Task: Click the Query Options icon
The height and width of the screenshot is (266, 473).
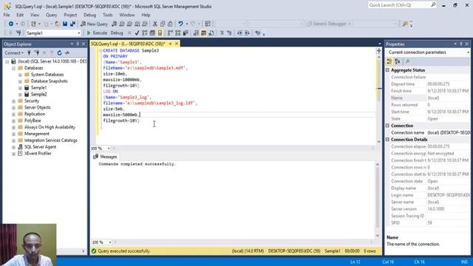Action: [152, 33]
